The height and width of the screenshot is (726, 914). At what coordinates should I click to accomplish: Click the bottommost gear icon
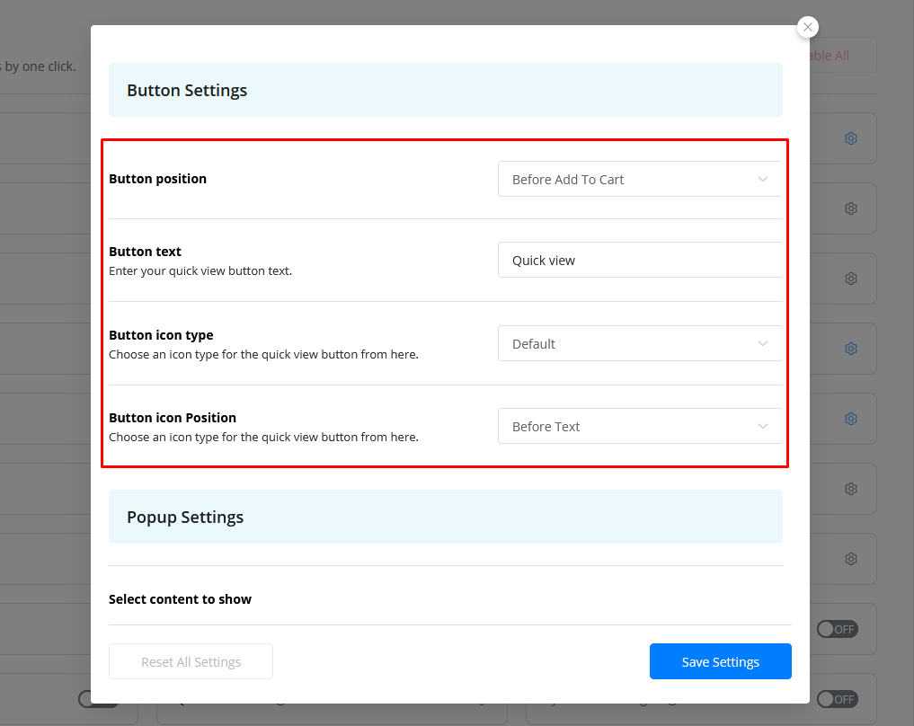pos(850,559)
